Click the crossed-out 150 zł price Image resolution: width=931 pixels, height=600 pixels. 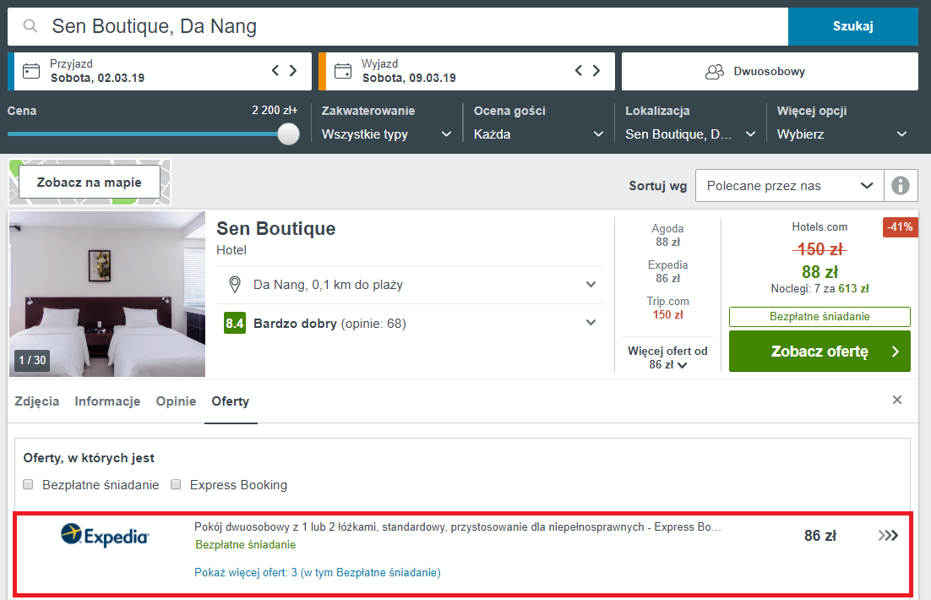(x=819, y=249)
